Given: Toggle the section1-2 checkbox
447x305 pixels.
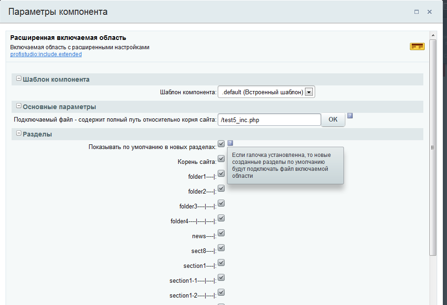Looking at the screenshot, I should pyautogui.click(x=221, y=292).
